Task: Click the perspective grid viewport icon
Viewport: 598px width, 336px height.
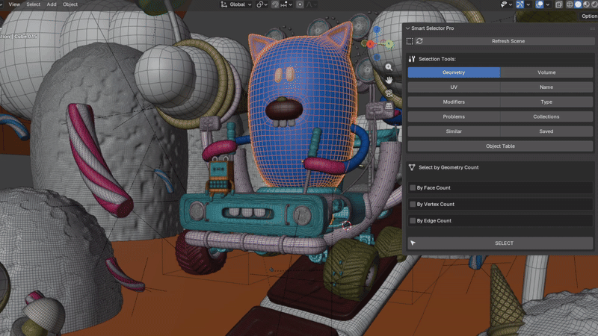Action: (x=389, y=106)
